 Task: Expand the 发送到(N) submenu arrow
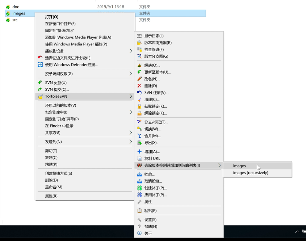131,142
